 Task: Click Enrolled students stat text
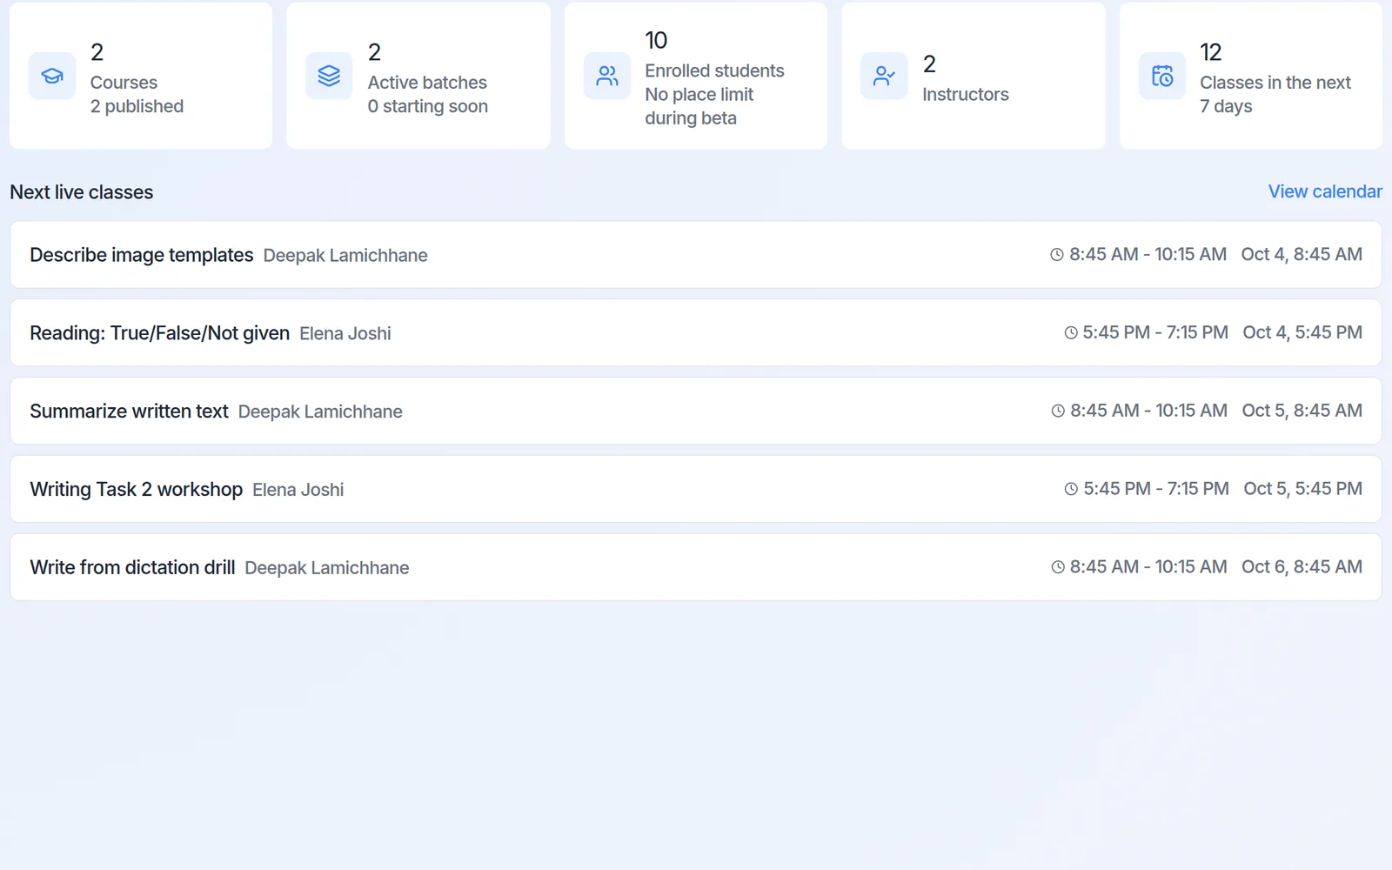pos(714,70)
